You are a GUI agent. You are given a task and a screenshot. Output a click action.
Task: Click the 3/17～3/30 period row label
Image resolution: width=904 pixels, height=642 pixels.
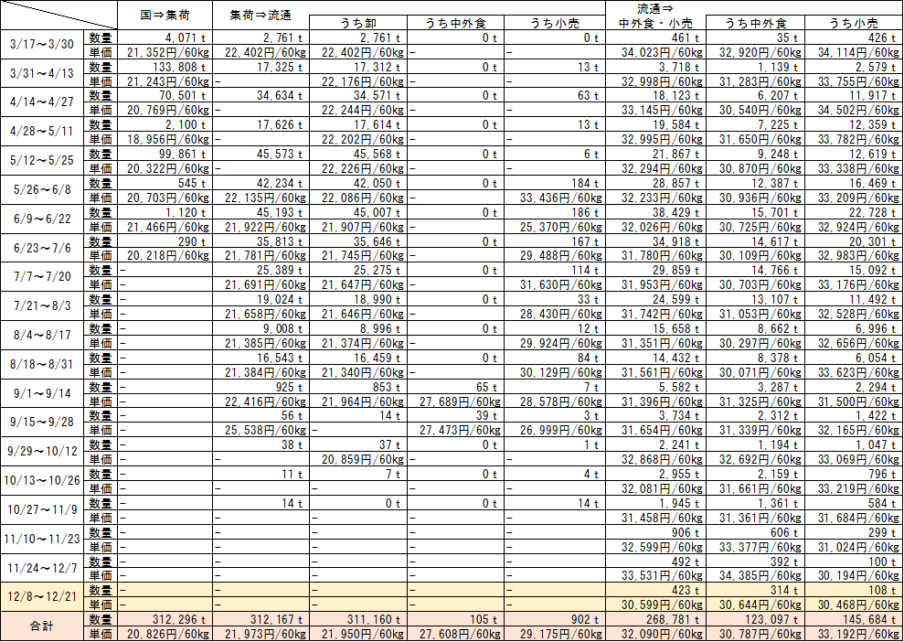point(43,45)
